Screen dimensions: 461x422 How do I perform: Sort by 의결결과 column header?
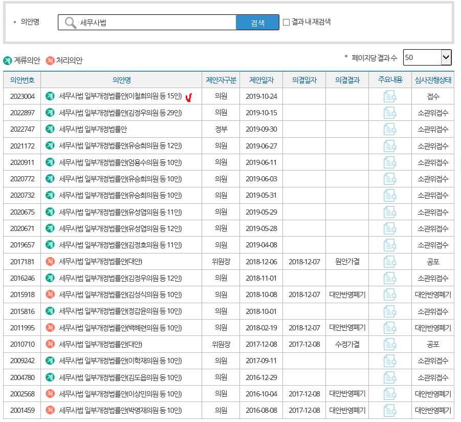pos(347,80)
